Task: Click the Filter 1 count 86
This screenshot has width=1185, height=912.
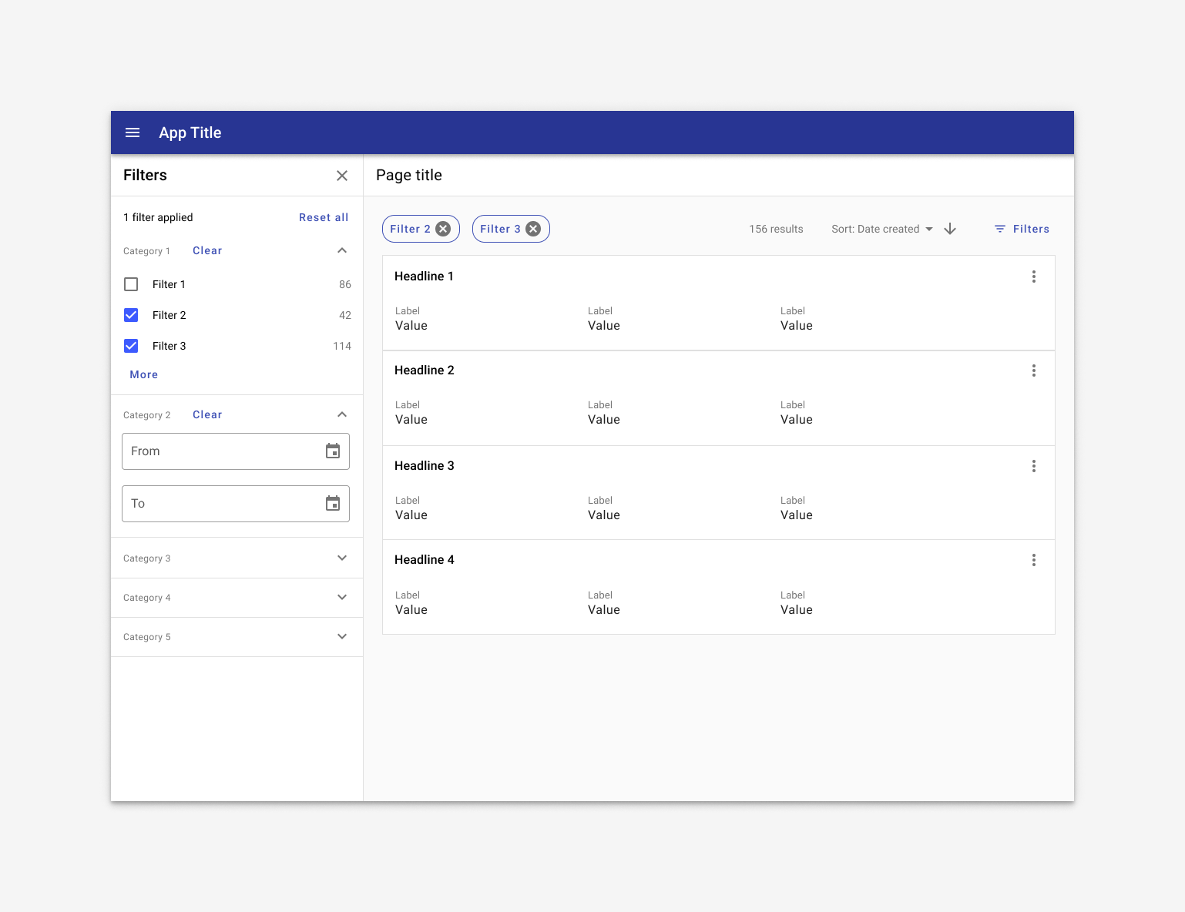Action: click(x=345, y=284)
